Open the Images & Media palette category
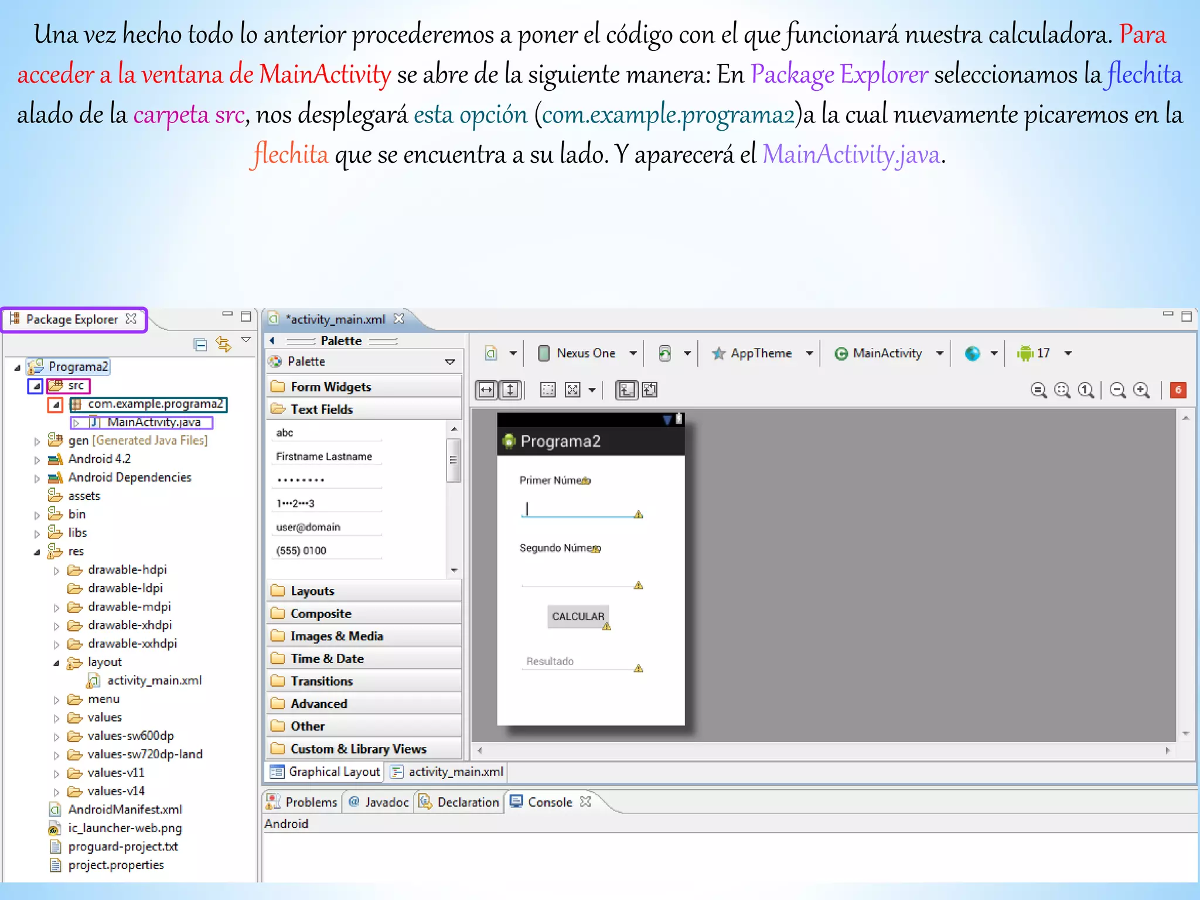The width and height of the screenshot is (1200, 900). click(x=364, y=636)
